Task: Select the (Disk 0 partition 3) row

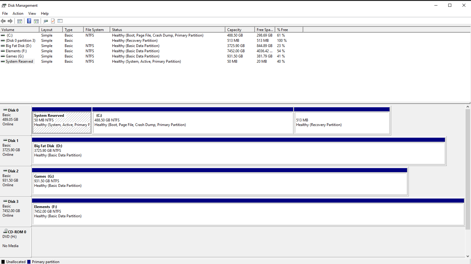Action: (151, 41)
